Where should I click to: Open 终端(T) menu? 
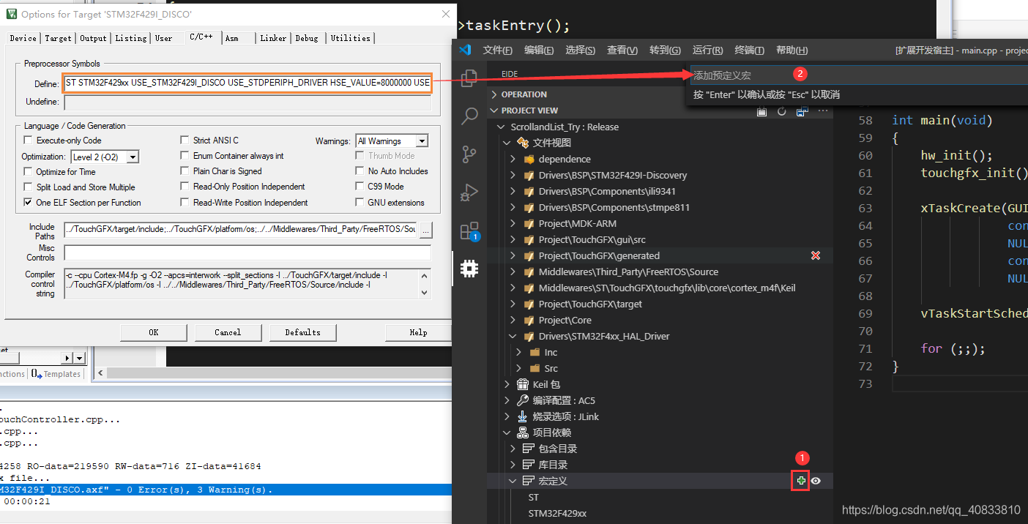click(x=749, y=50)
